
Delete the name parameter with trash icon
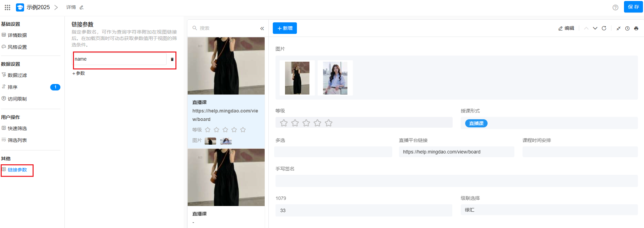[x=172, y=59]
